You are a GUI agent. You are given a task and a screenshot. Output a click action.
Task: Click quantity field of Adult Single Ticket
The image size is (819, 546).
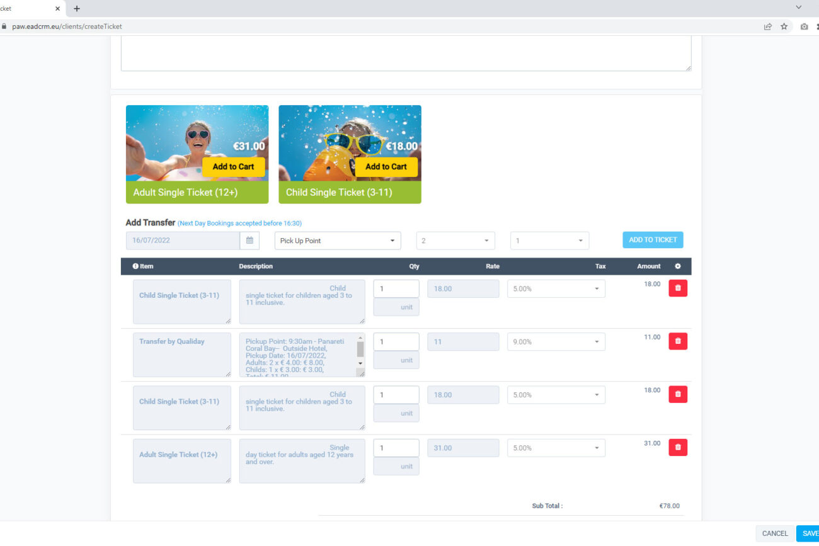coord(396,448)
